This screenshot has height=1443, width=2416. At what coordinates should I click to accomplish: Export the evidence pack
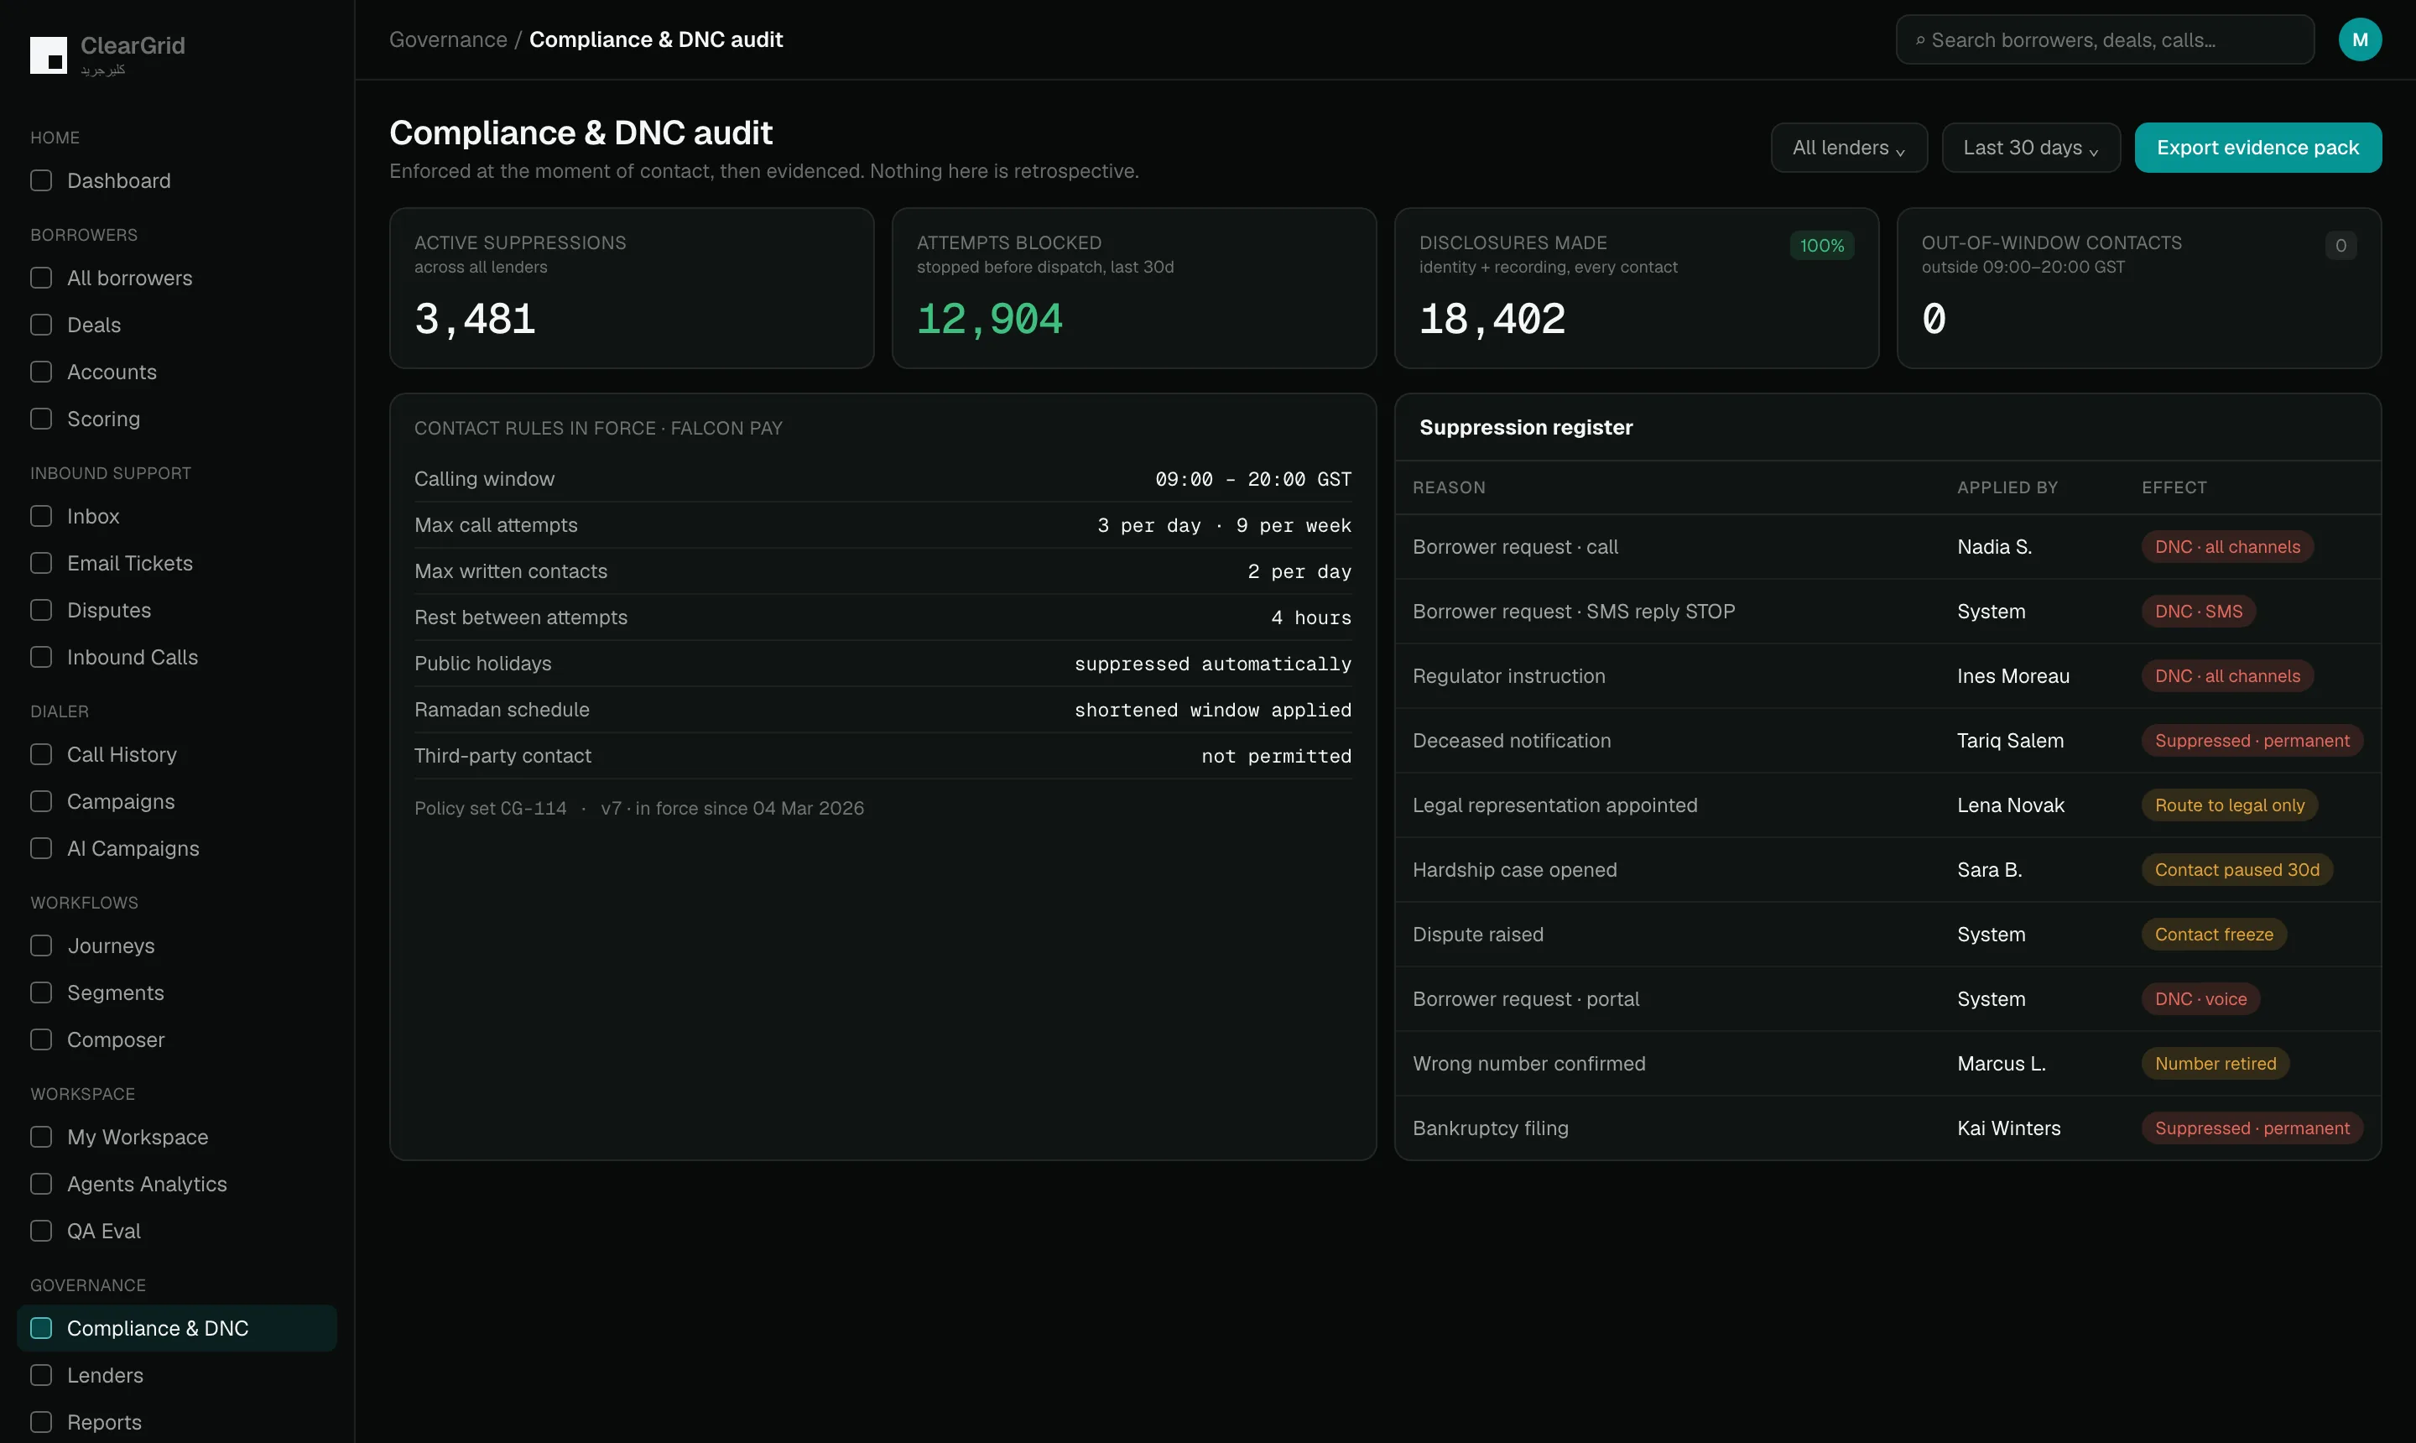pyautogui.click(x=2257, y=148)
